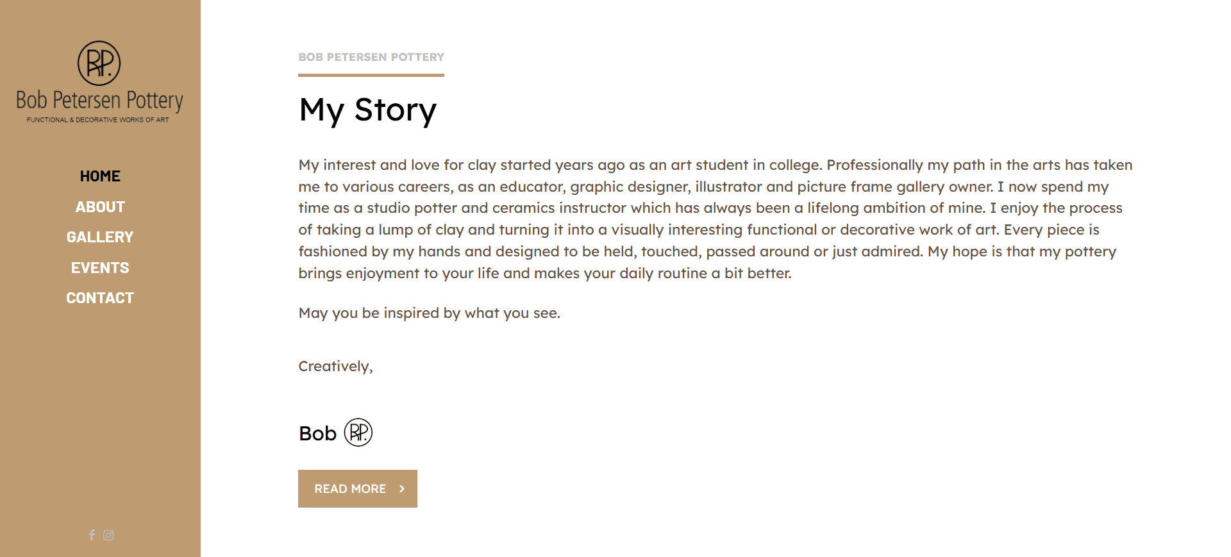Click the Bob signature text

click(x=317, y=434)
